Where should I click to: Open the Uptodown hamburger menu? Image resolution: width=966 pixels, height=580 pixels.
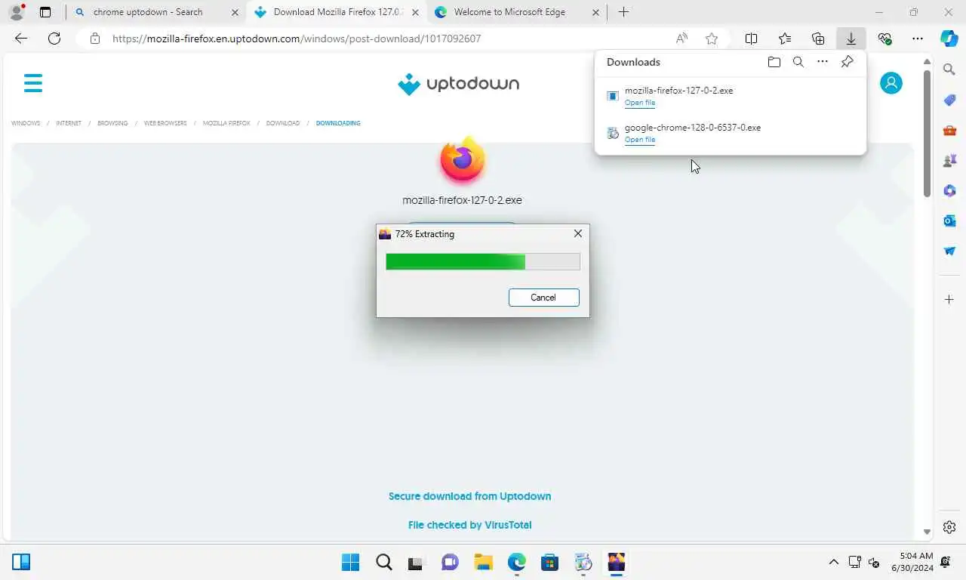[33, 83]
